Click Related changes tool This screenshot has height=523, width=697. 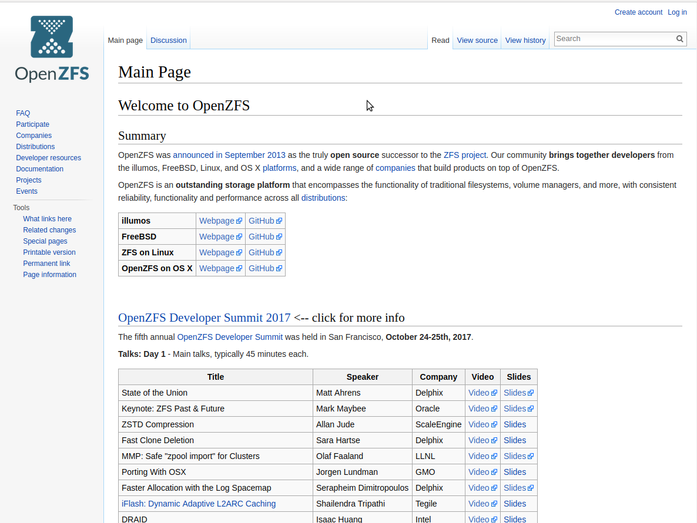pos(49,230)
